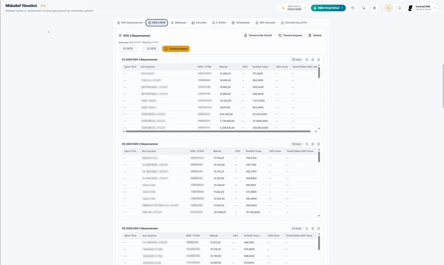
Task: Start preview with Önizleme Başlat
Action: point(176,49)
